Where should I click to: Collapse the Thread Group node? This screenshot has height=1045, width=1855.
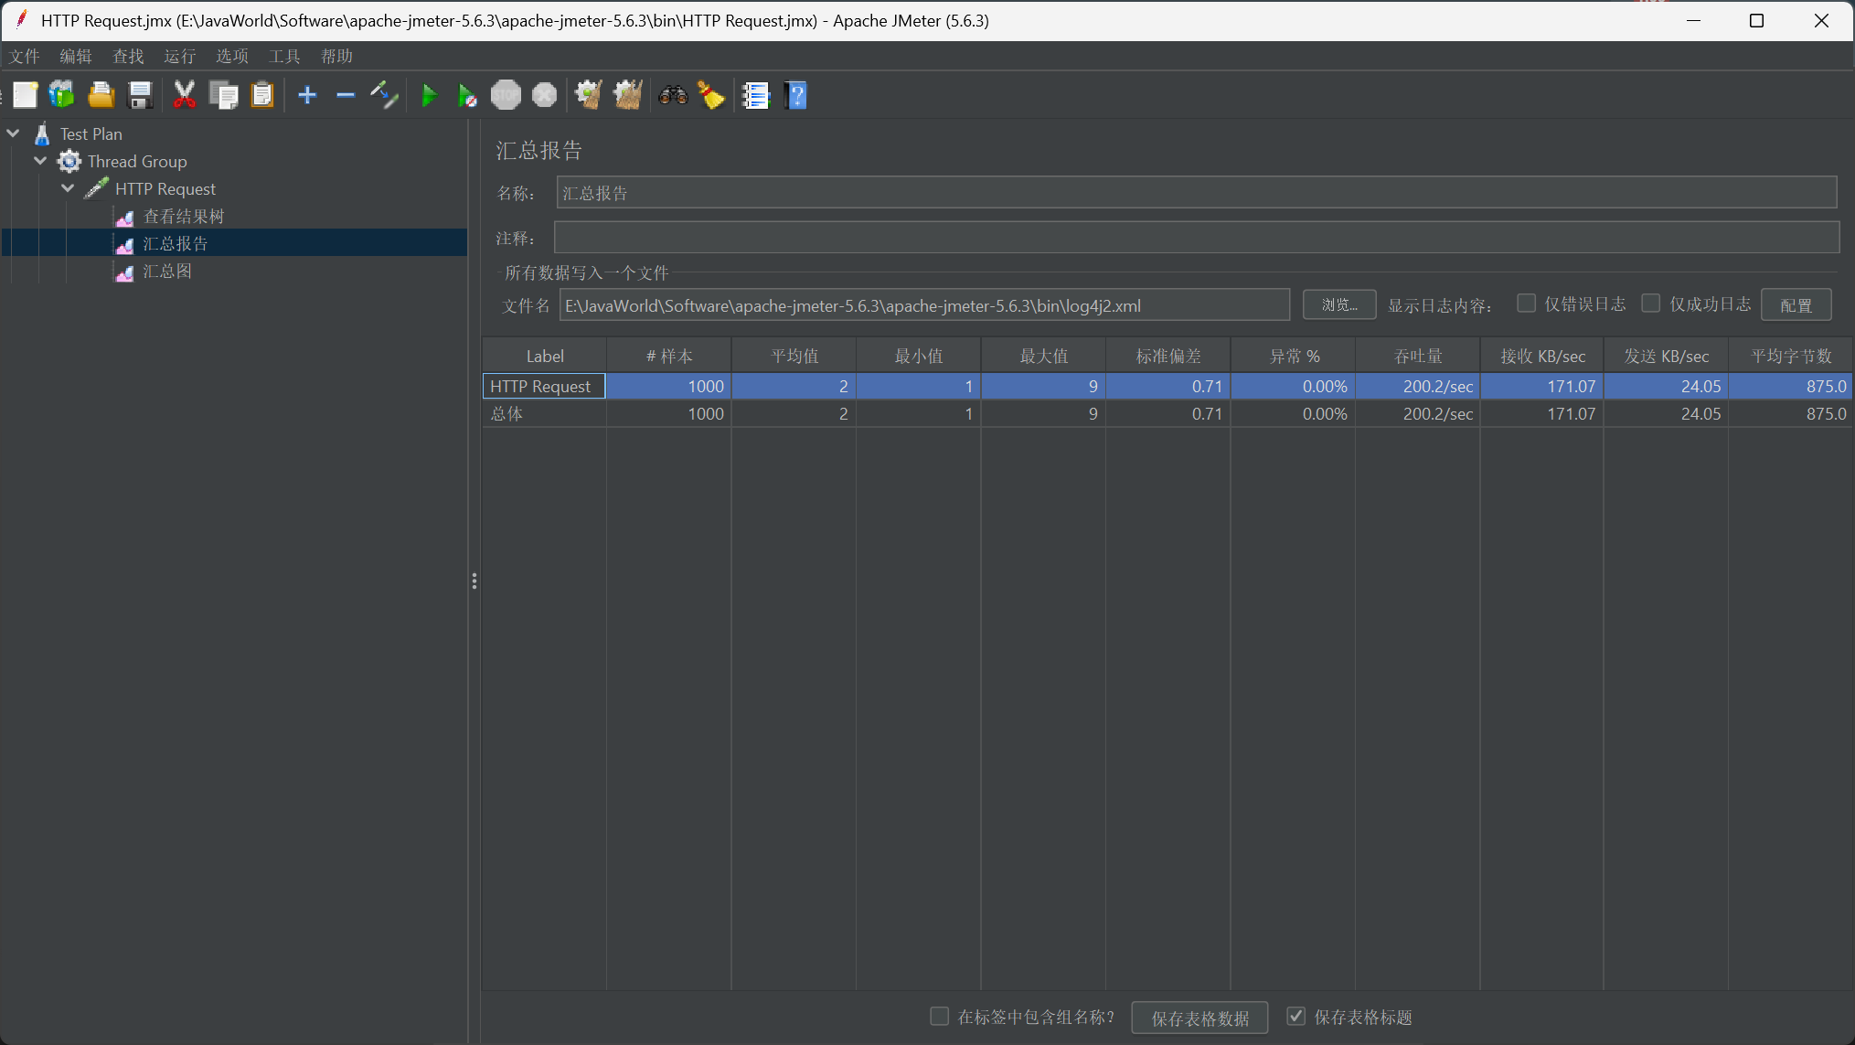(x=40, y=161)
